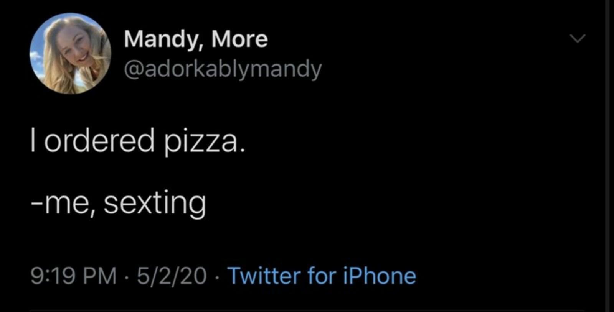Select the "I ordered pizza." tweet line
The image size is (614, 312).
click(x=137, y=141)
